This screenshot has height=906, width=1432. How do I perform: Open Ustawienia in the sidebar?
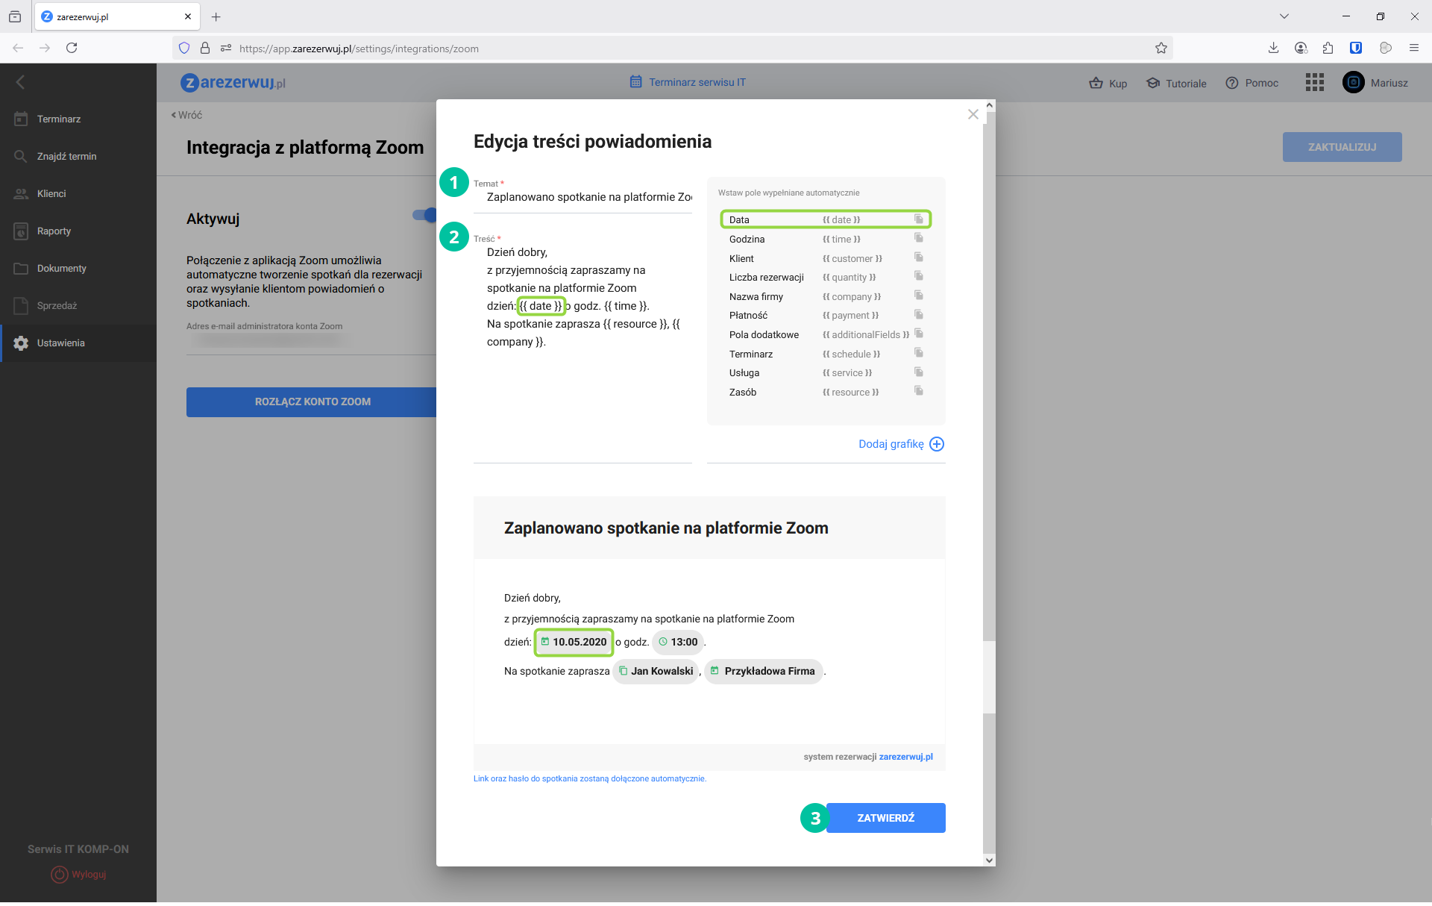(78, 343)
